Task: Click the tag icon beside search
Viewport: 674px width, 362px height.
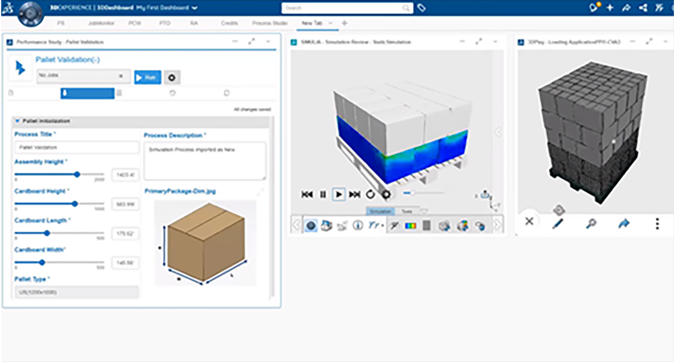Action: [x=421, y=8]
